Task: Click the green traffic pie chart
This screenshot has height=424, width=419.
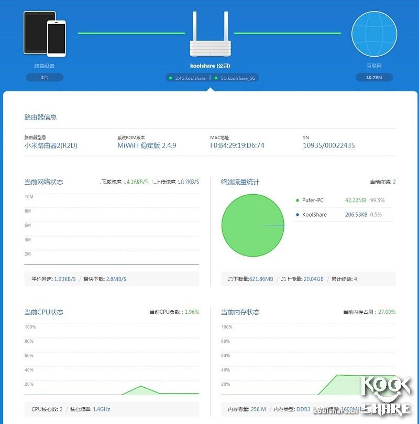Action: click(253, 225)
